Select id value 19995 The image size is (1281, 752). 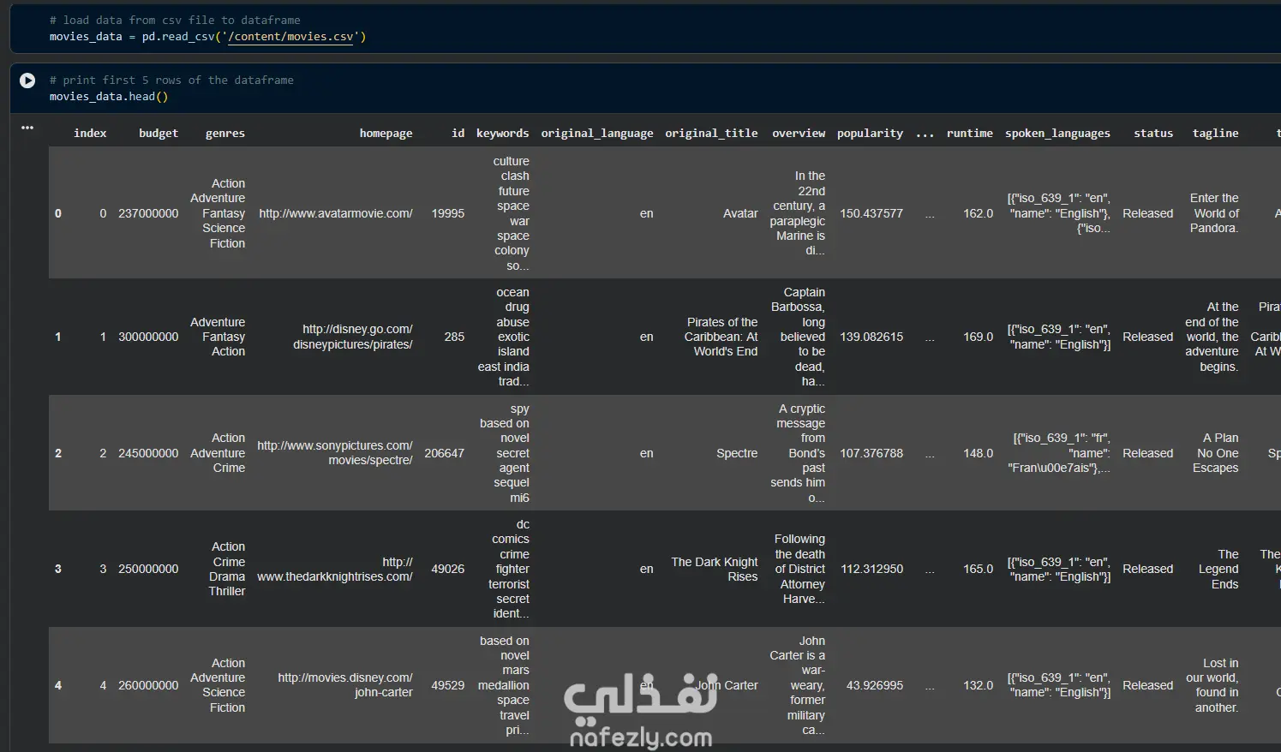(448, 214)
